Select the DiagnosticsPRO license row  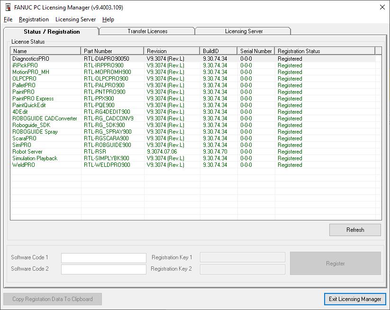click(193, 59)
